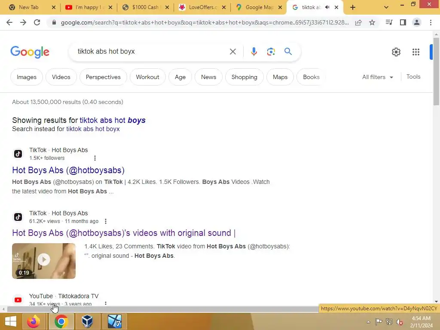
Task: Select the Workout filter chip
Action: pyautogui.click(x=148, y=77)
